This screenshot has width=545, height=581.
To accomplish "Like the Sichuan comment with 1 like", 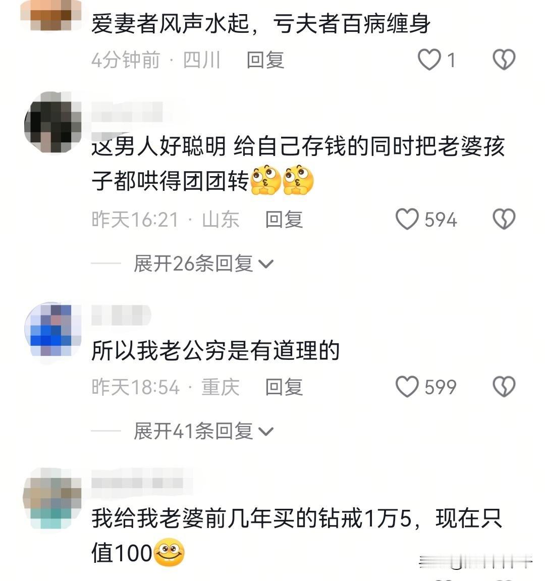I will tap(429, 59).
